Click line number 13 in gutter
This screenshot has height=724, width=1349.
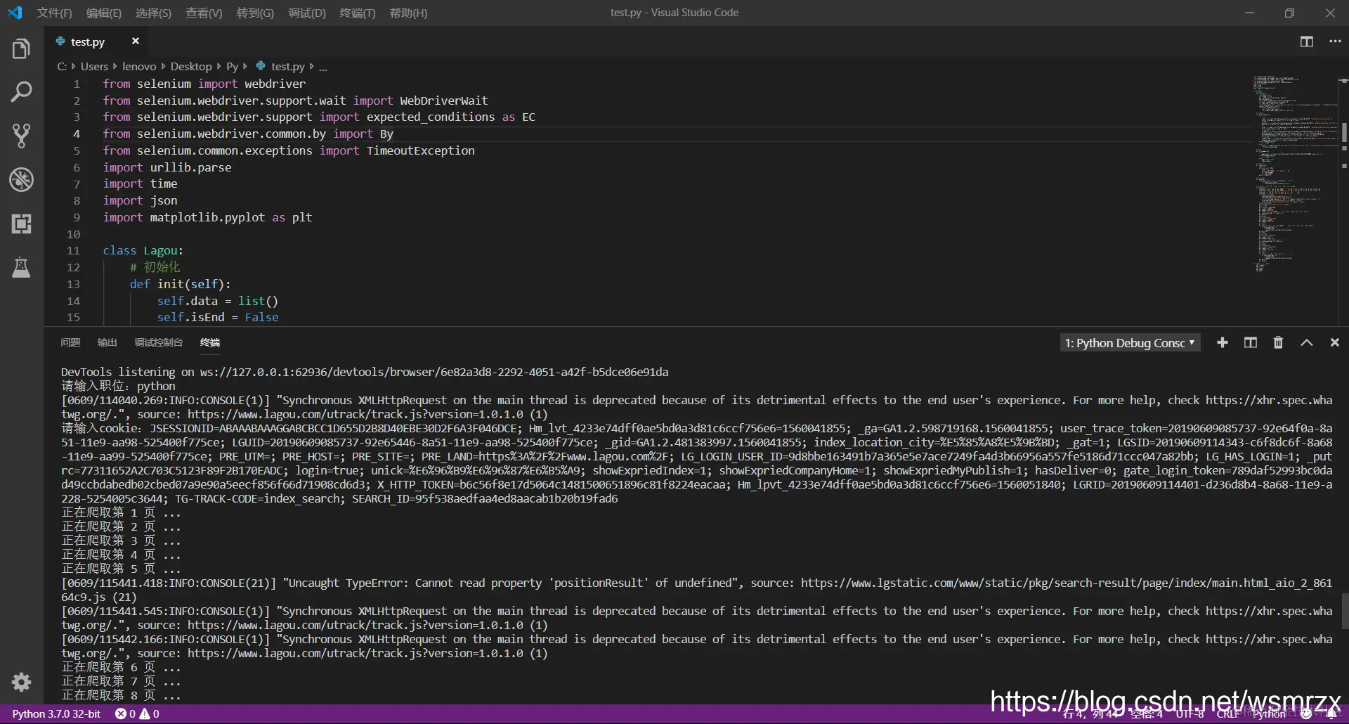pyautogui.click(x=73, y=284)
